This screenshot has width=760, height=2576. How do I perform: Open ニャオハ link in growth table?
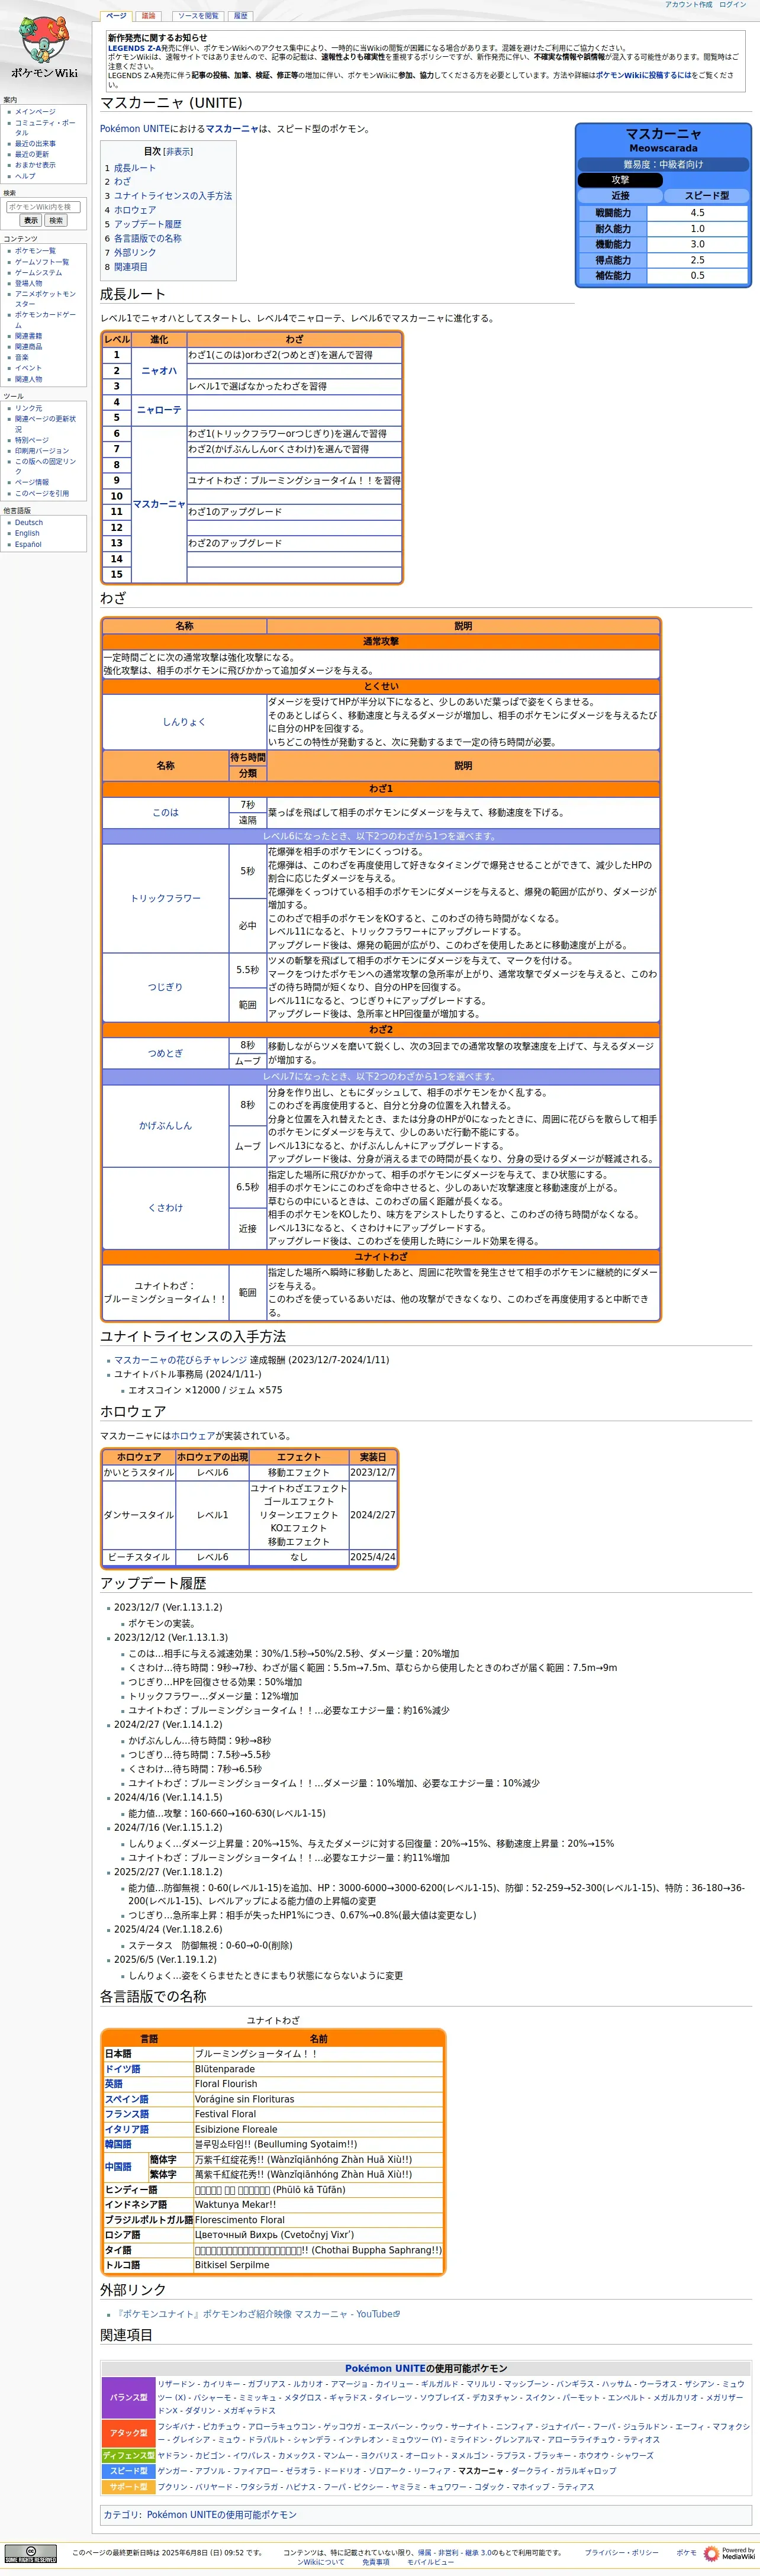[x=159, y=371]
